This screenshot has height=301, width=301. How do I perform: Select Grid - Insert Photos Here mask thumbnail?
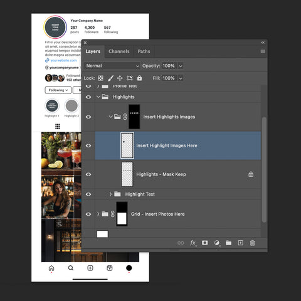[122, 214]
